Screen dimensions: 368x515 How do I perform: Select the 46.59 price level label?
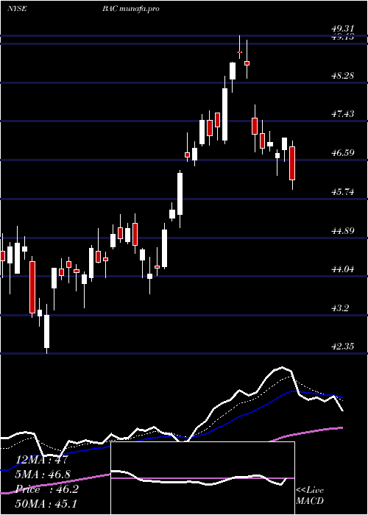tap(342, 153)
